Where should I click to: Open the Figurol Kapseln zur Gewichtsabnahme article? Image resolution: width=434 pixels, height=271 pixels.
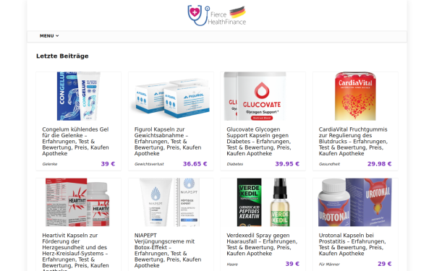(168, 142)
